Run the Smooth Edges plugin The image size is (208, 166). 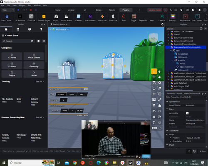[x=44, y=18]
